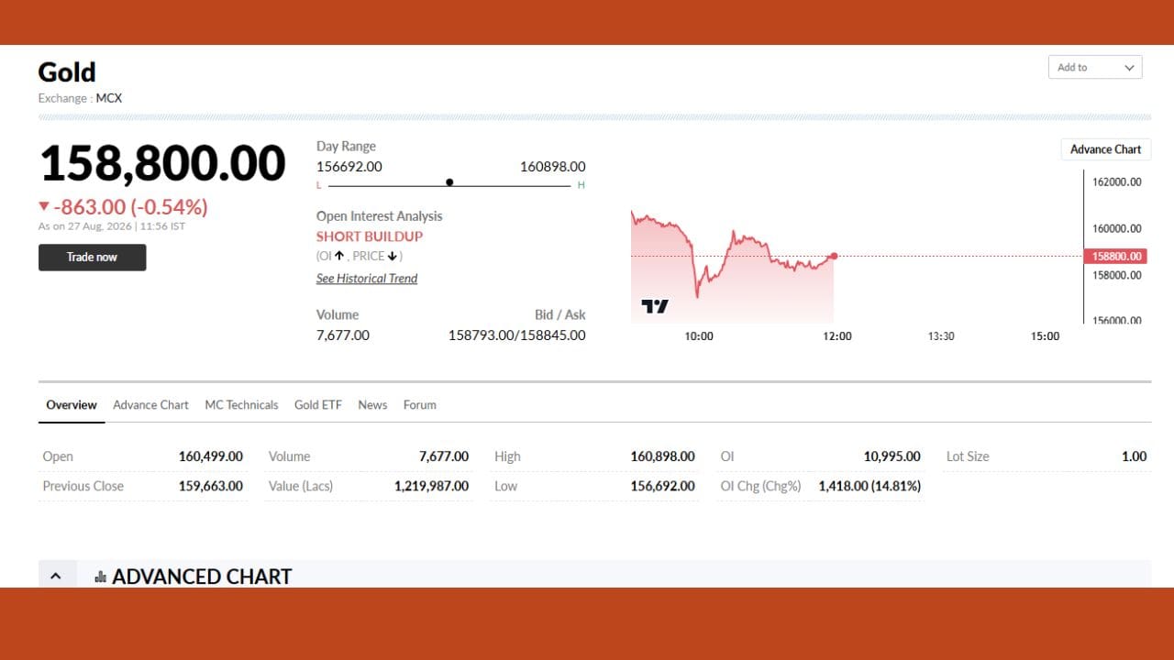This screenshot has height=660, width=1174.
Task: Click the 162000.00 axis label
Action: click(x=1117, y=181)
